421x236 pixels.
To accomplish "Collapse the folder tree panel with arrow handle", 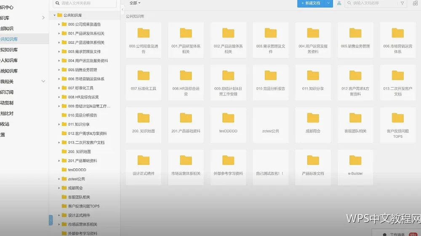I will (123, 10).
